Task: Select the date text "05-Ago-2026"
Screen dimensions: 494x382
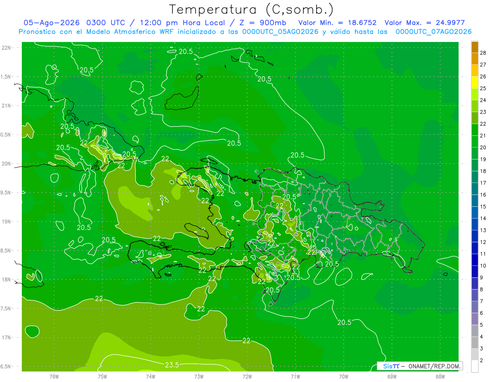Action: [51, 23]
